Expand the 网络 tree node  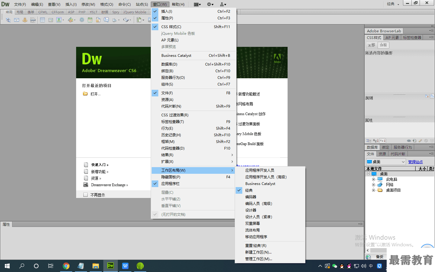click(x=374, y=185)
